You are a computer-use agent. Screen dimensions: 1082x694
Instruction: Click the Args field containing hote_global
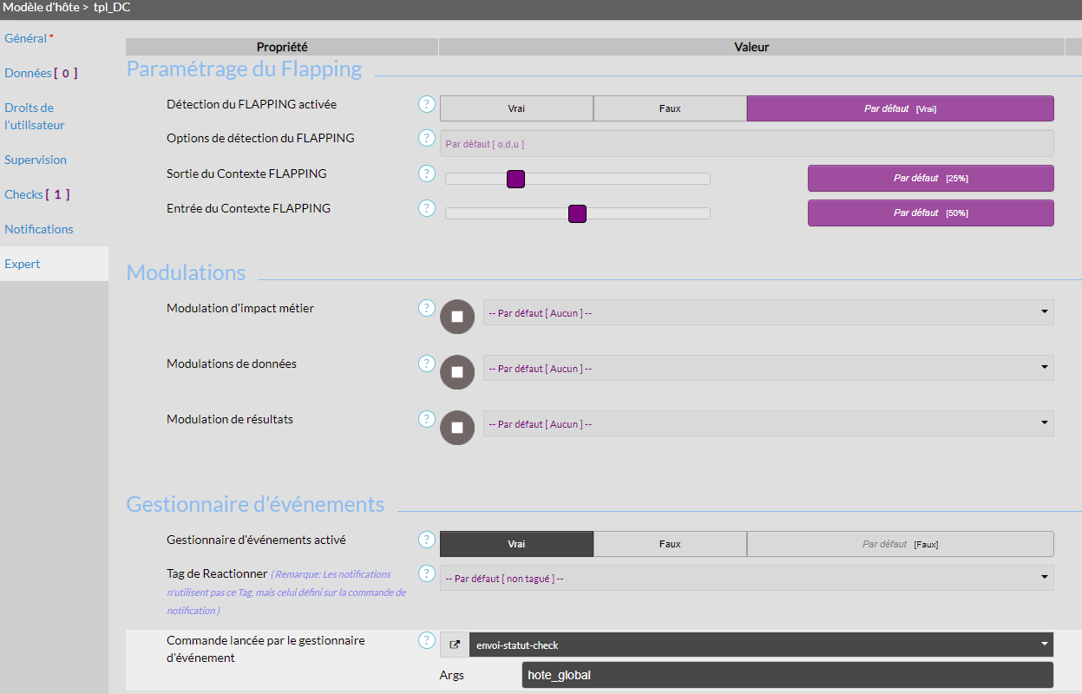click(x=787, y=675)
